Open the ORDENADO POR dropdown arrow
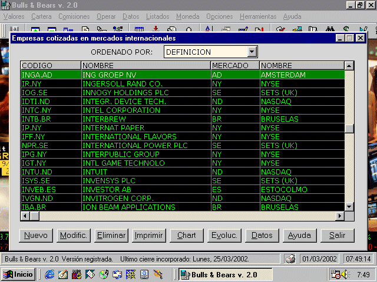The width and height of the screenshot is (377, 282). 252,52
